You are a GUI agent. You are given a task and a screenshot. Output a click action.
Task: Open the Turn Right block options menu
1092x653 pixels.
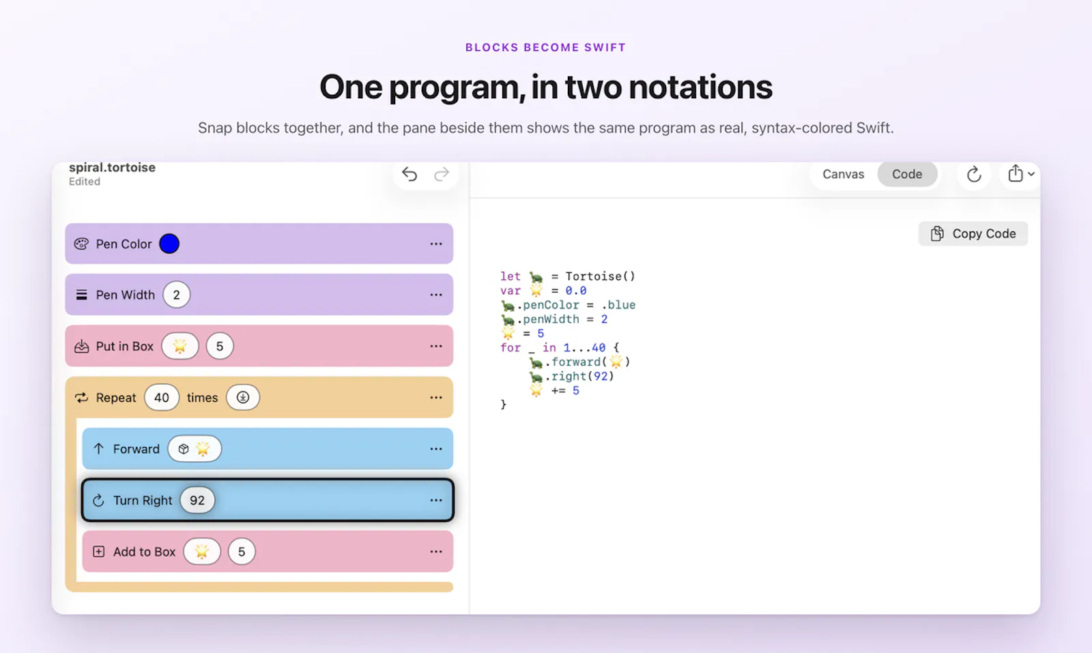[436, 500]
